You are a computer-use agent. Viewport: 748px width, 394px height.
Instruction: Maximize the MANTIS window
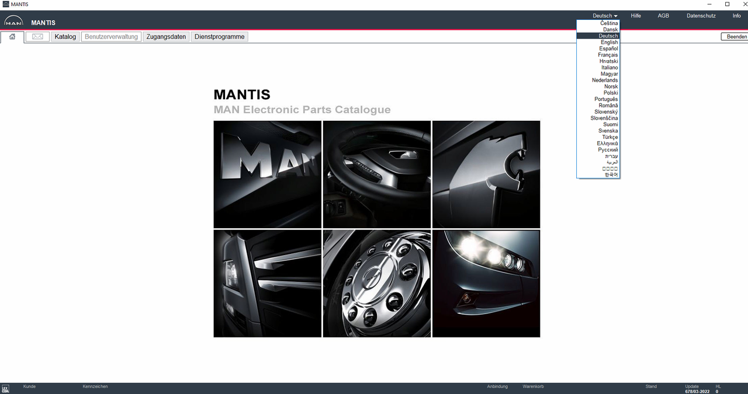pyautogui.click(x=727, y=4)
